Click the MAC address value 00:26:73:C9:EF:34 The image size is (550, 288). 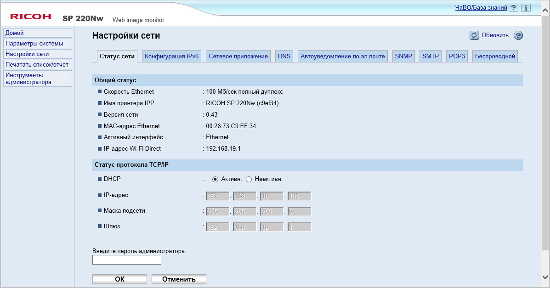click(x=231, y=126)
